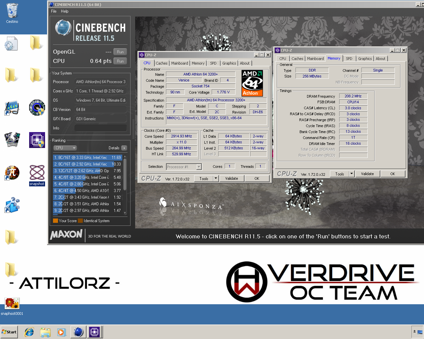Screen dimensions: 424x339
Task: Click OK in left CPU-Z window
Action: tap(257, 178)
